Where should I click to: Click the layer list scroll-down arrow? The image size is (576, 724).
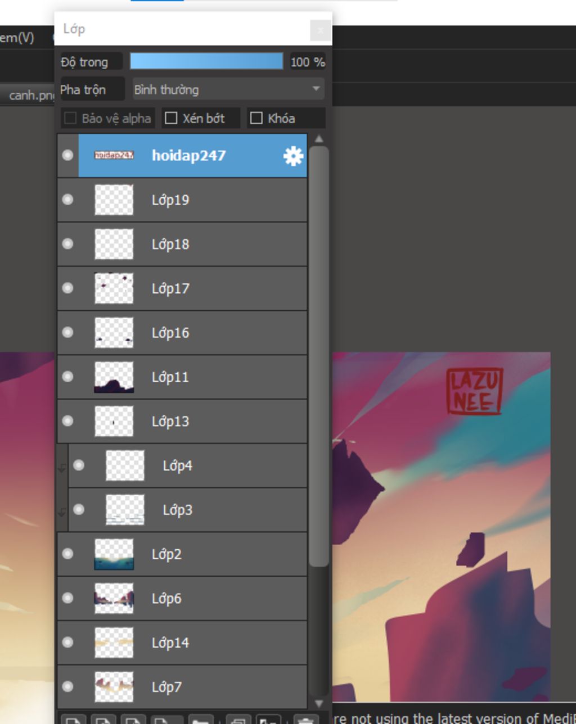[319, 703]
